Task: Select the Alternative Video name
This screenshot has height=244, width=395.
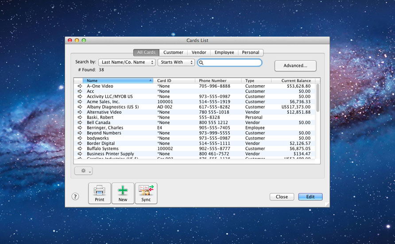Action: 104,112
